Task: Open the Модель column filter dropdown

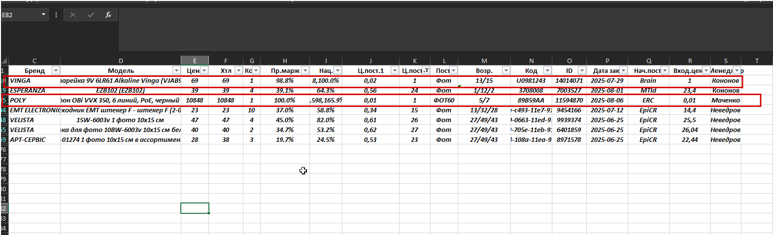Action: point(176,70)
